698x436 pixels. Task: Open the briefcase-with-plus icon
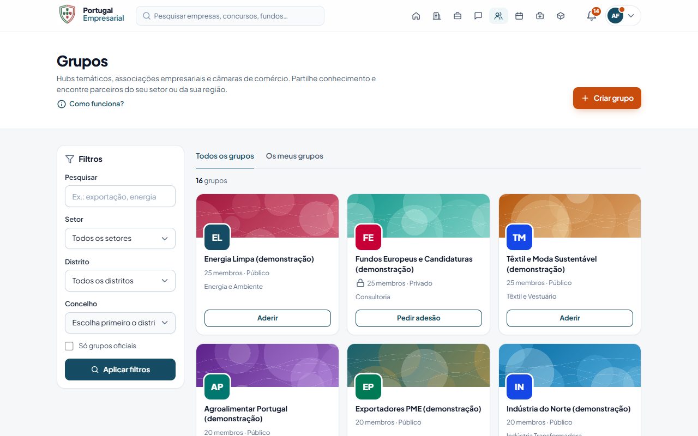tap(540, 16)
